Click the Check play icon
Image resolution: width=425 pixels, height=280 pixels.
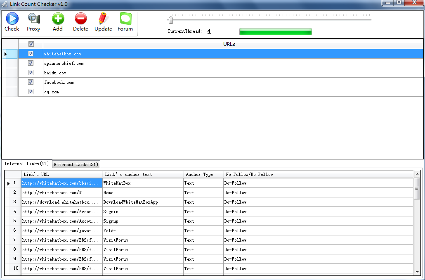pos(12,19)
